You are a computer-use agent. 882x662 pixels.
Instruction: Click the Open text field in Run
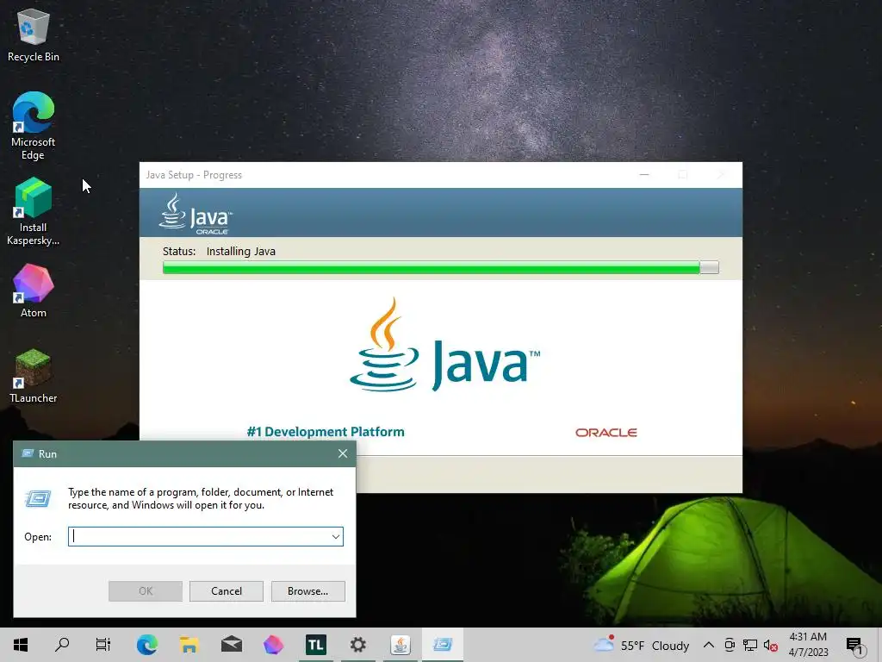point(205,536)
